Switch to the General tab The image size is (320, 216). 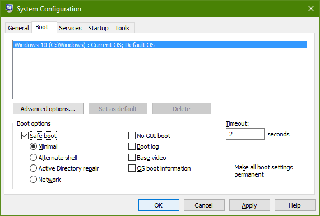click(x=18, y=28)
